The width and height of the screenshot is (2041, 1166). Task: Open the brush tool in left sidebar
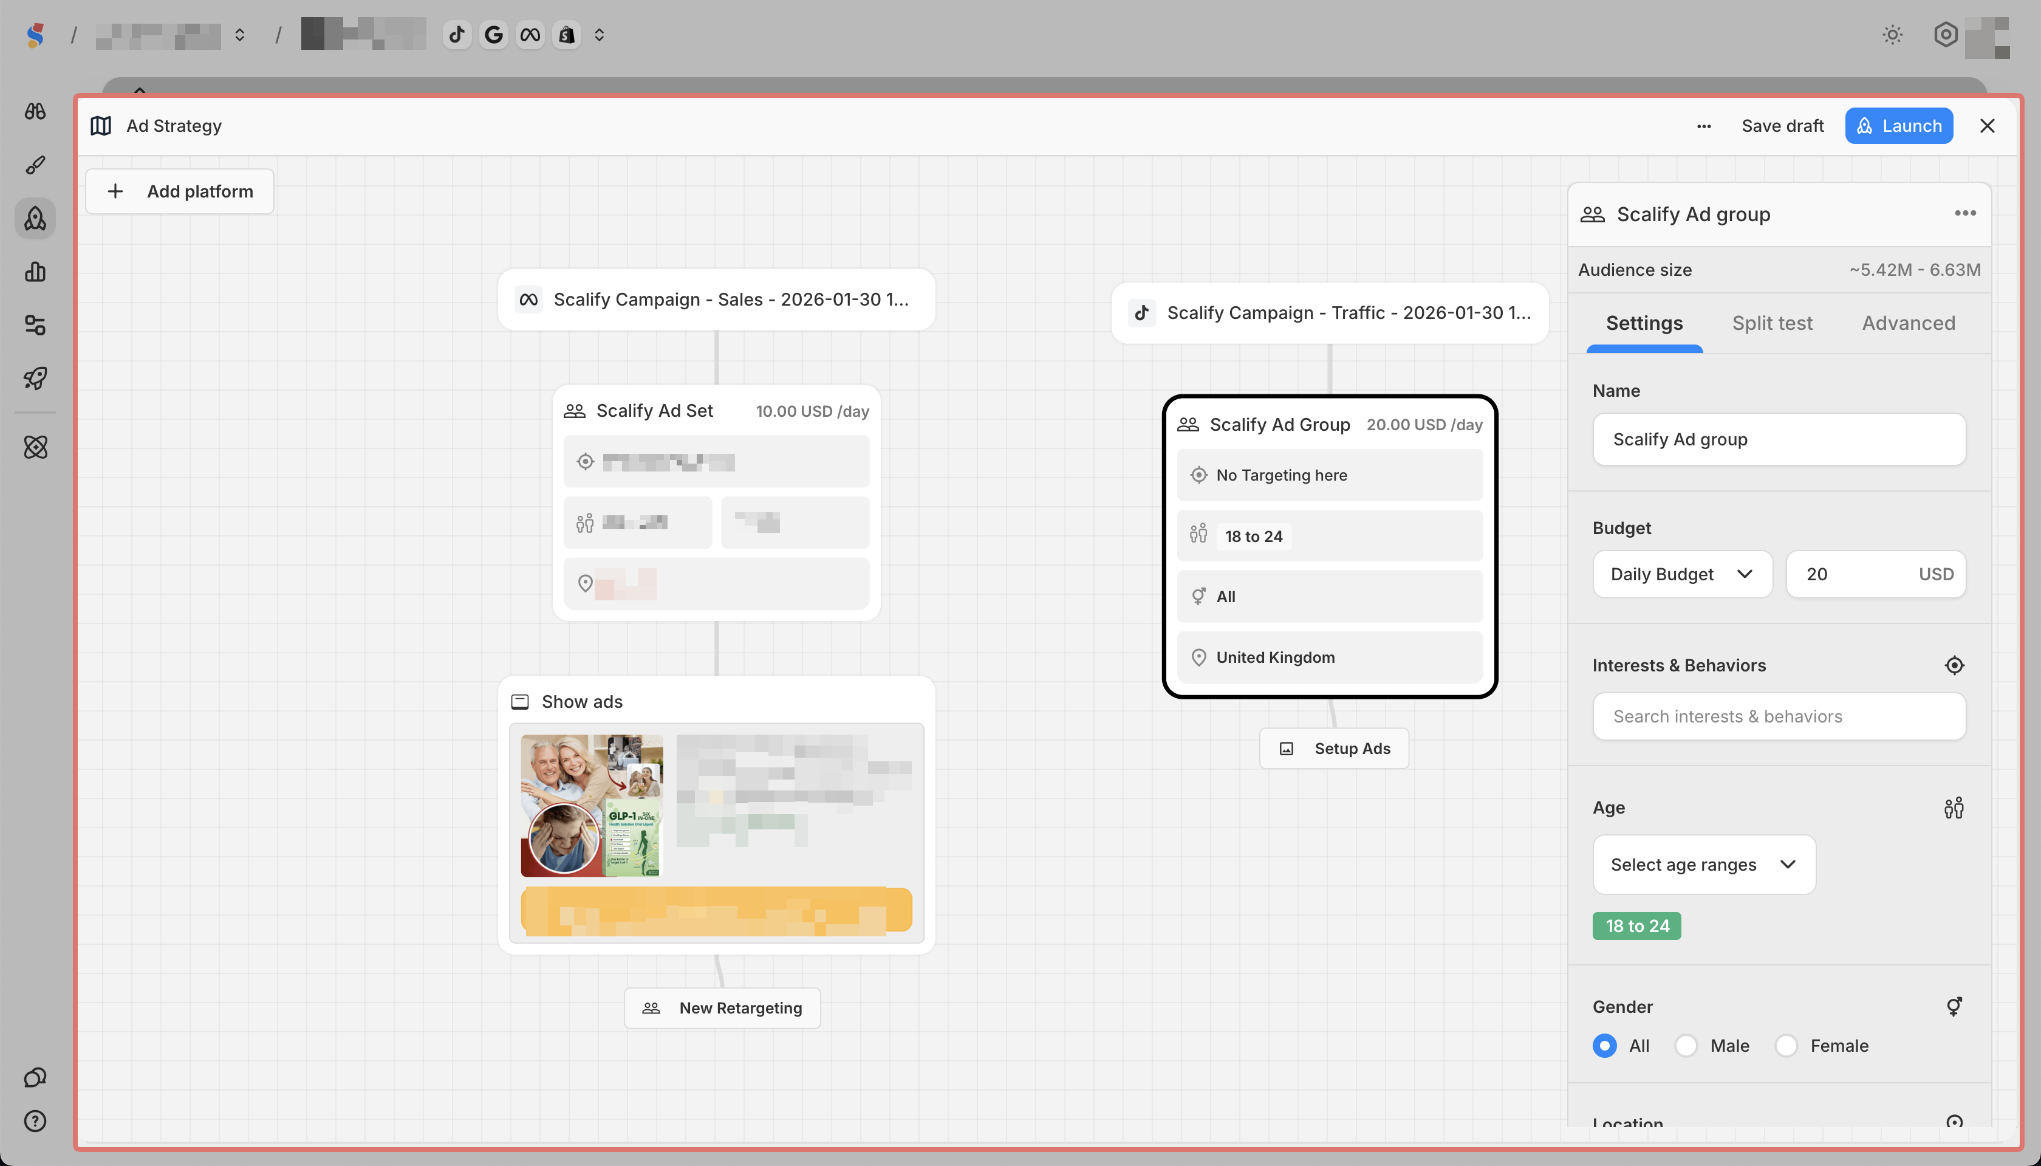[x=35, y=165]
